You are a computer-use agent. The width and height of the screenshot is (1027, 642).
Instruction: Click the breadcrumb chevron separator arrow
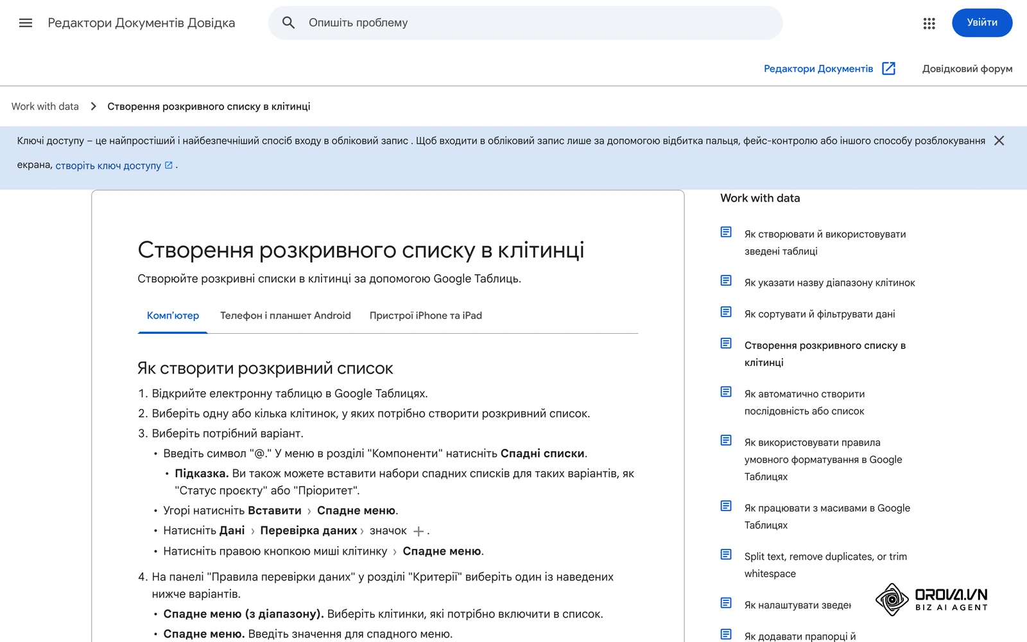93,107
